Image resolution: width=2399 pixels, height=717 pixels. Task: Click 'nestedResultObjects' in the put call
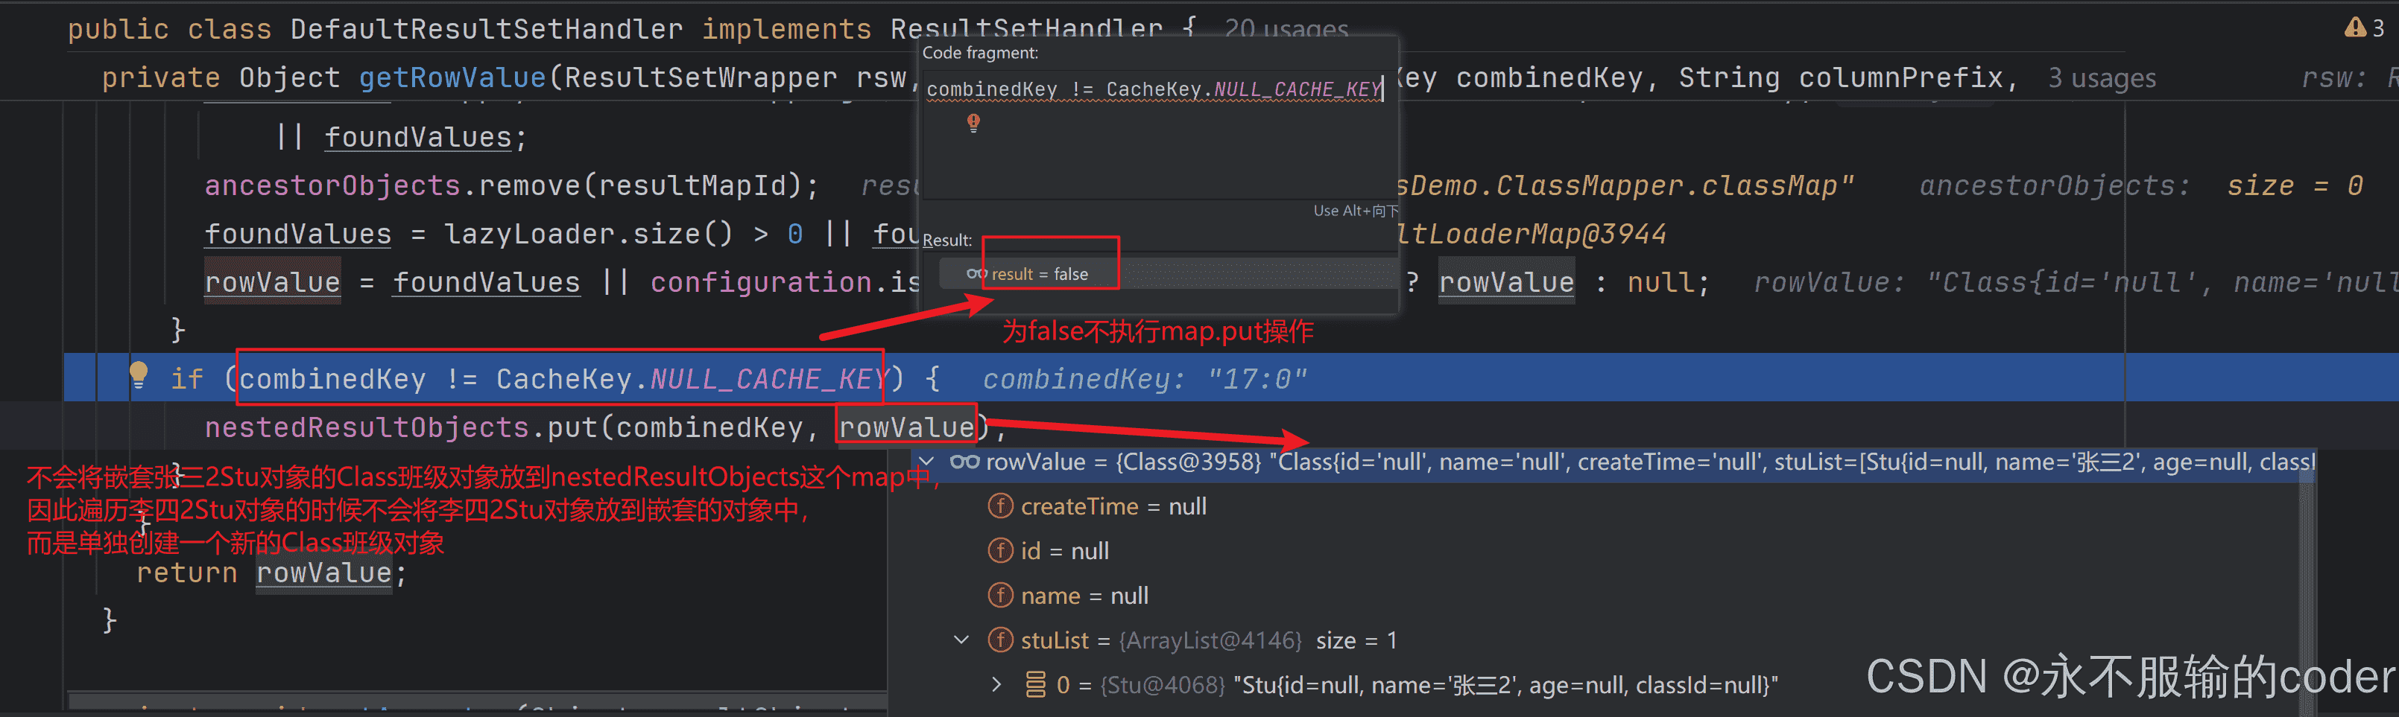point(367,427)
